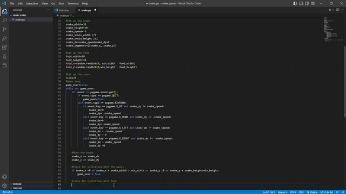Show errors and warnings in status bar
The image size is (346, 194).
tap(7, 192)
